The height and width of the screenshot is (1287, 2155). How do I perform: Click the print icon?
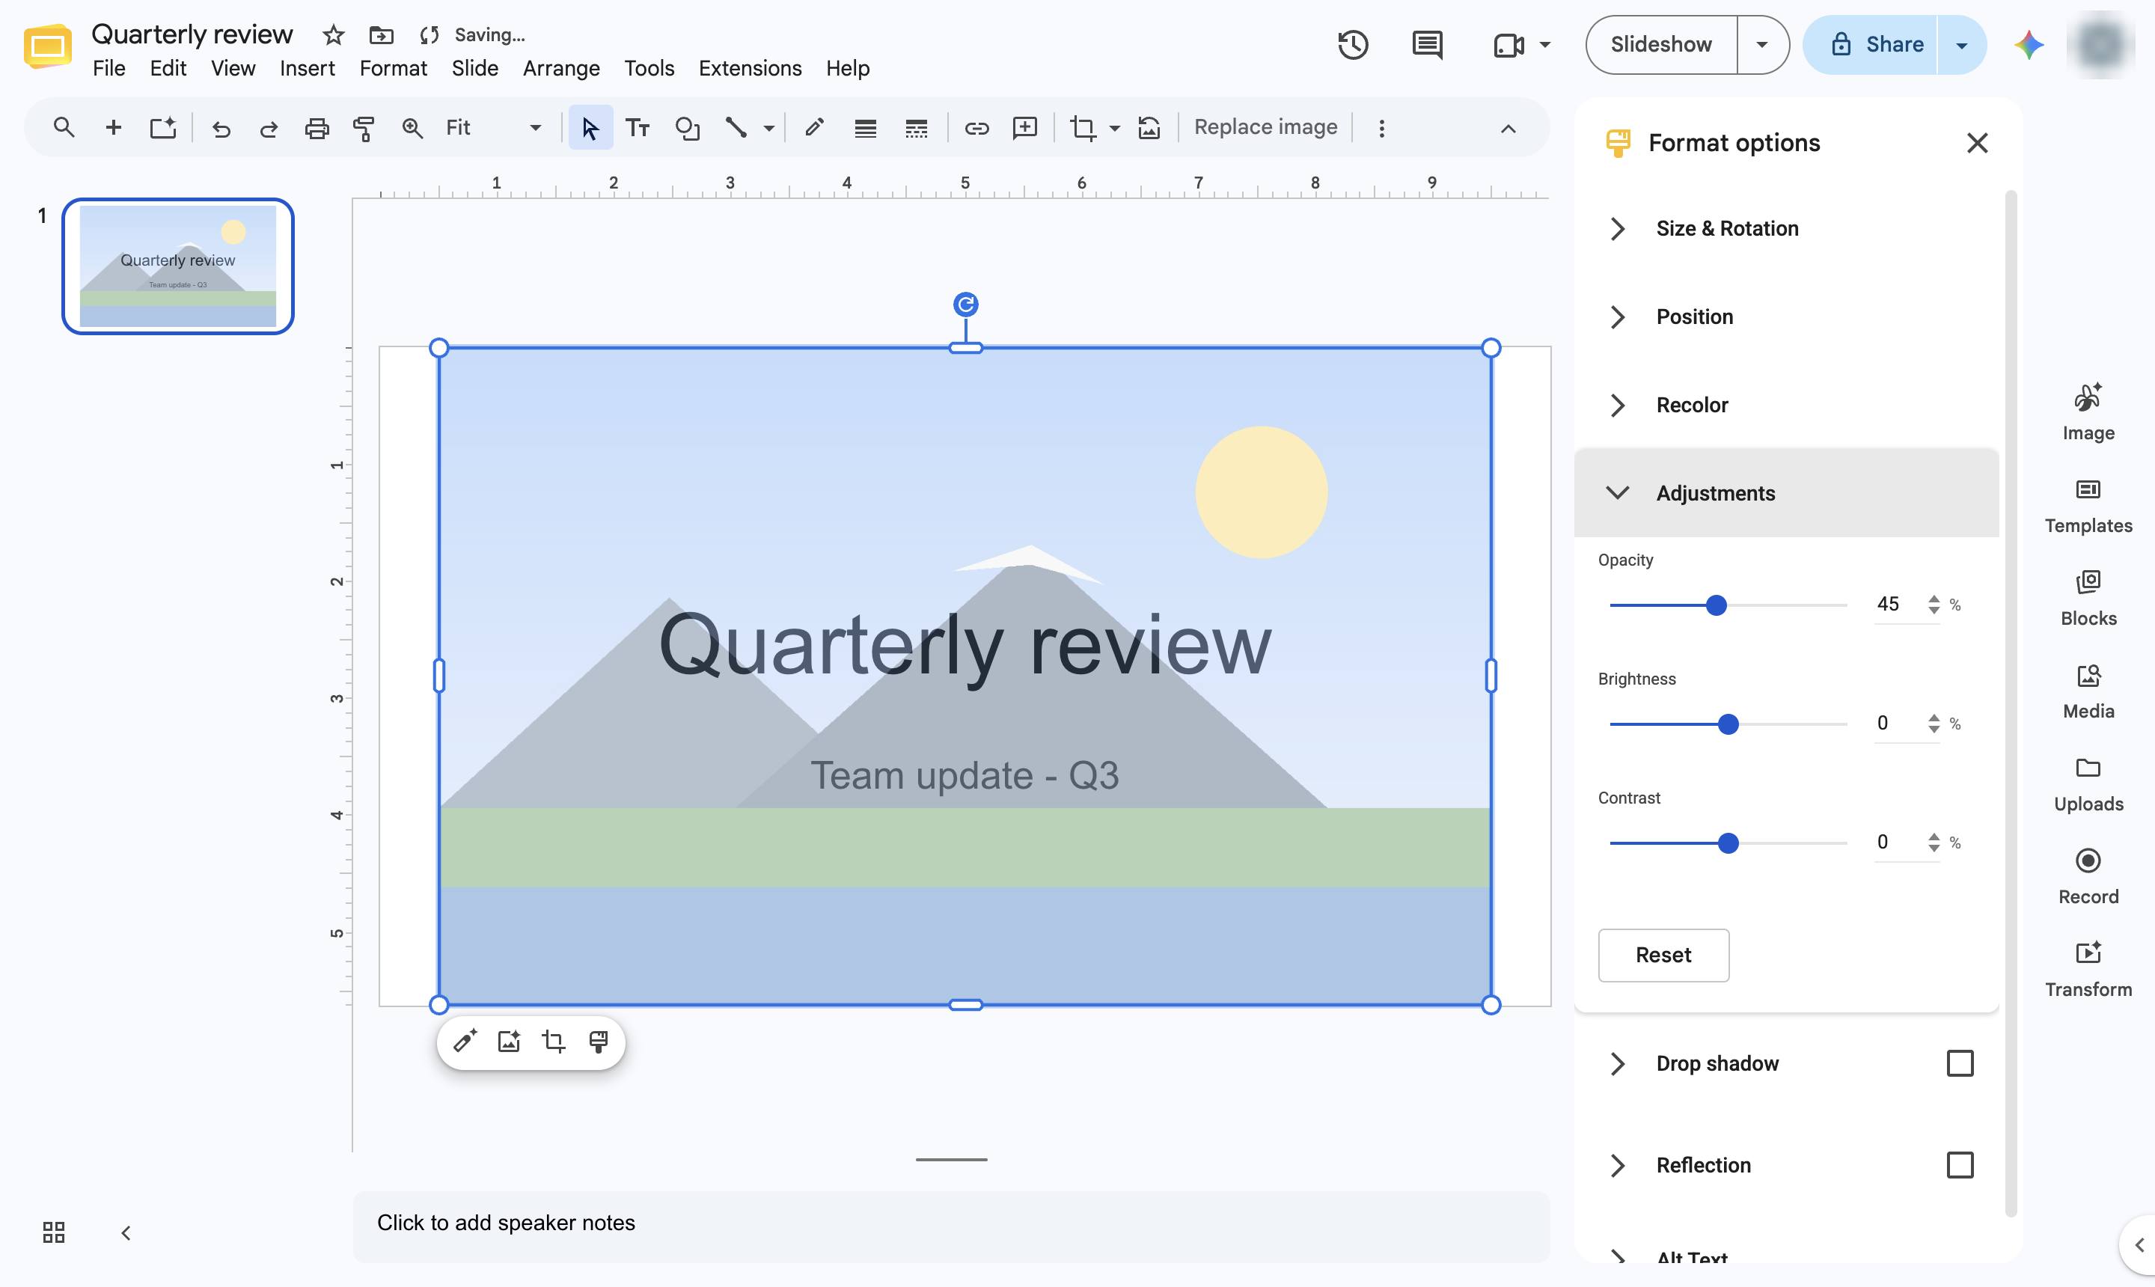pos(317,129)
